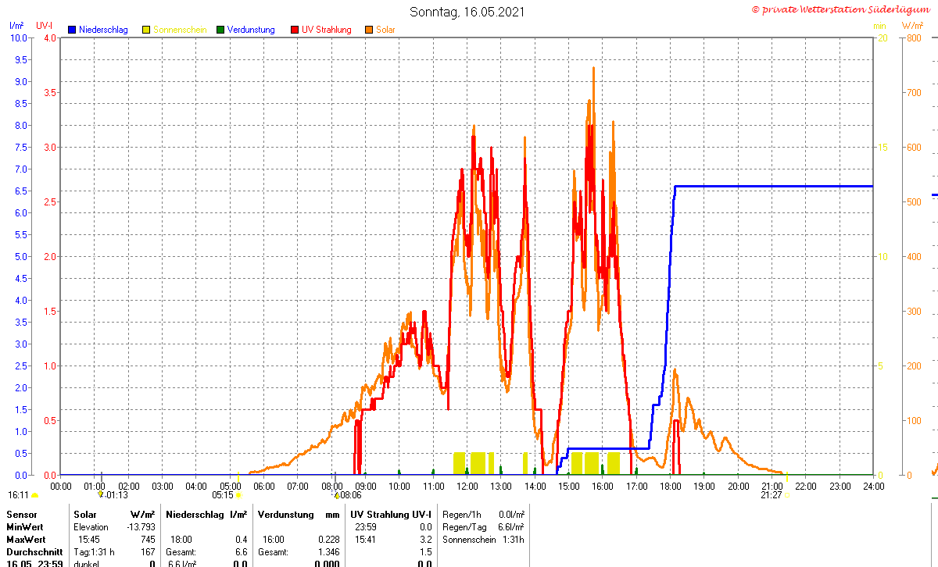Click the 12:00 label on the time axis
This screenshot has height=567, width=938.
pos(467,486)
